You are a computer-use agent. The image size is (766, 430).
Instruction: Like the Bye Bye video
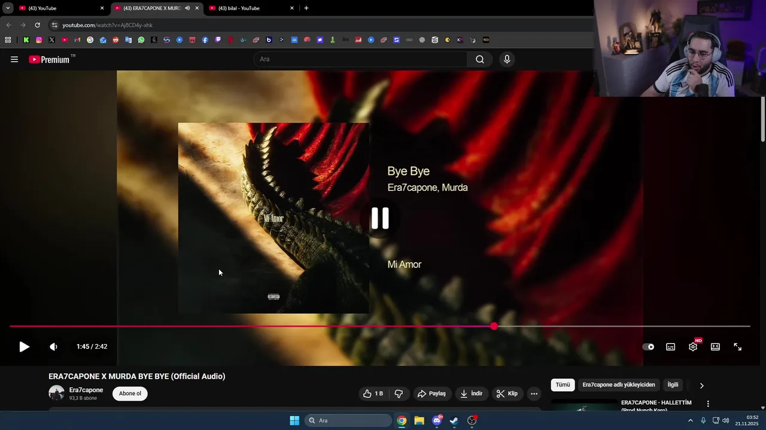tap(373, 394)
